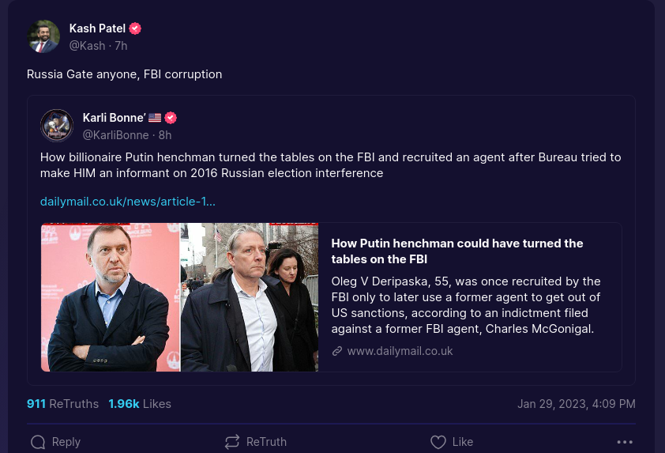
Task: Click the @Kash handle
Action: point(87,46)
